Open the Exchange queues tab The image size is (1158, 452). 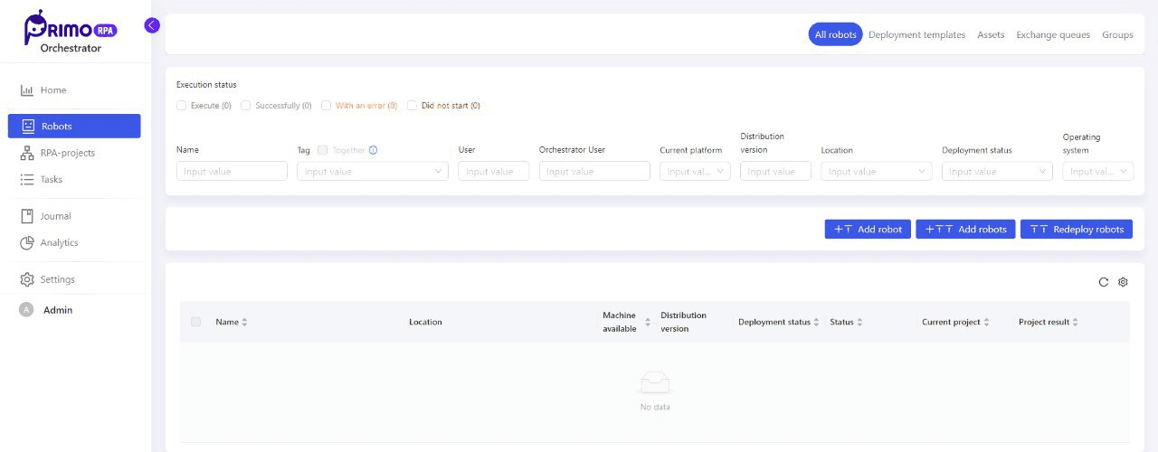coord(1053,35)
